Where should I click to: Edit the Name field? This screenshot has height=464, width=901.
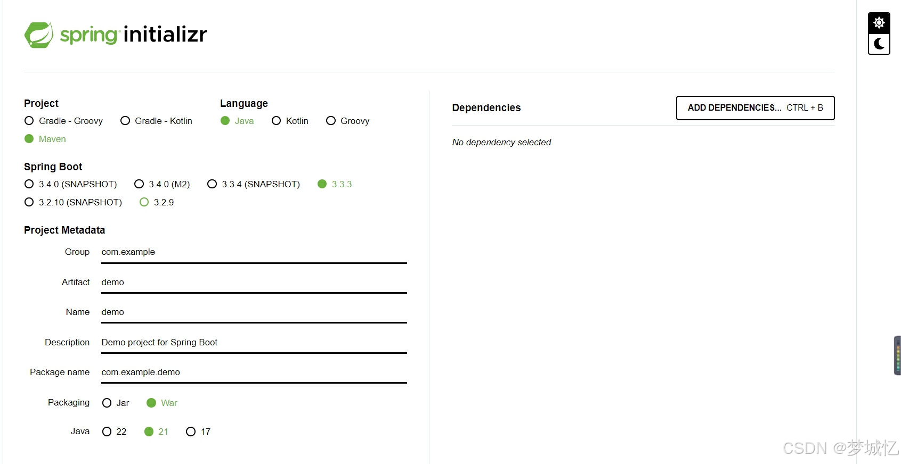(254, 312)
